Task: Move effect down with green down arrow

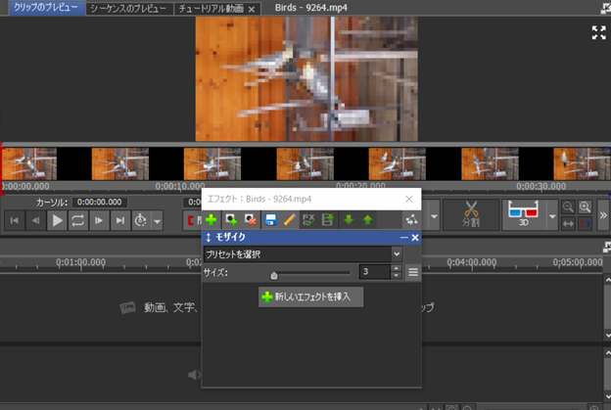Action: click(349, 220)
